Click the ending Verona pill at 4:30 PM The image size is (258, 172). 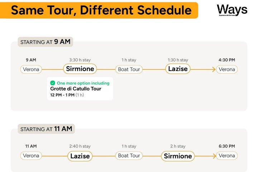click(227, 69)
